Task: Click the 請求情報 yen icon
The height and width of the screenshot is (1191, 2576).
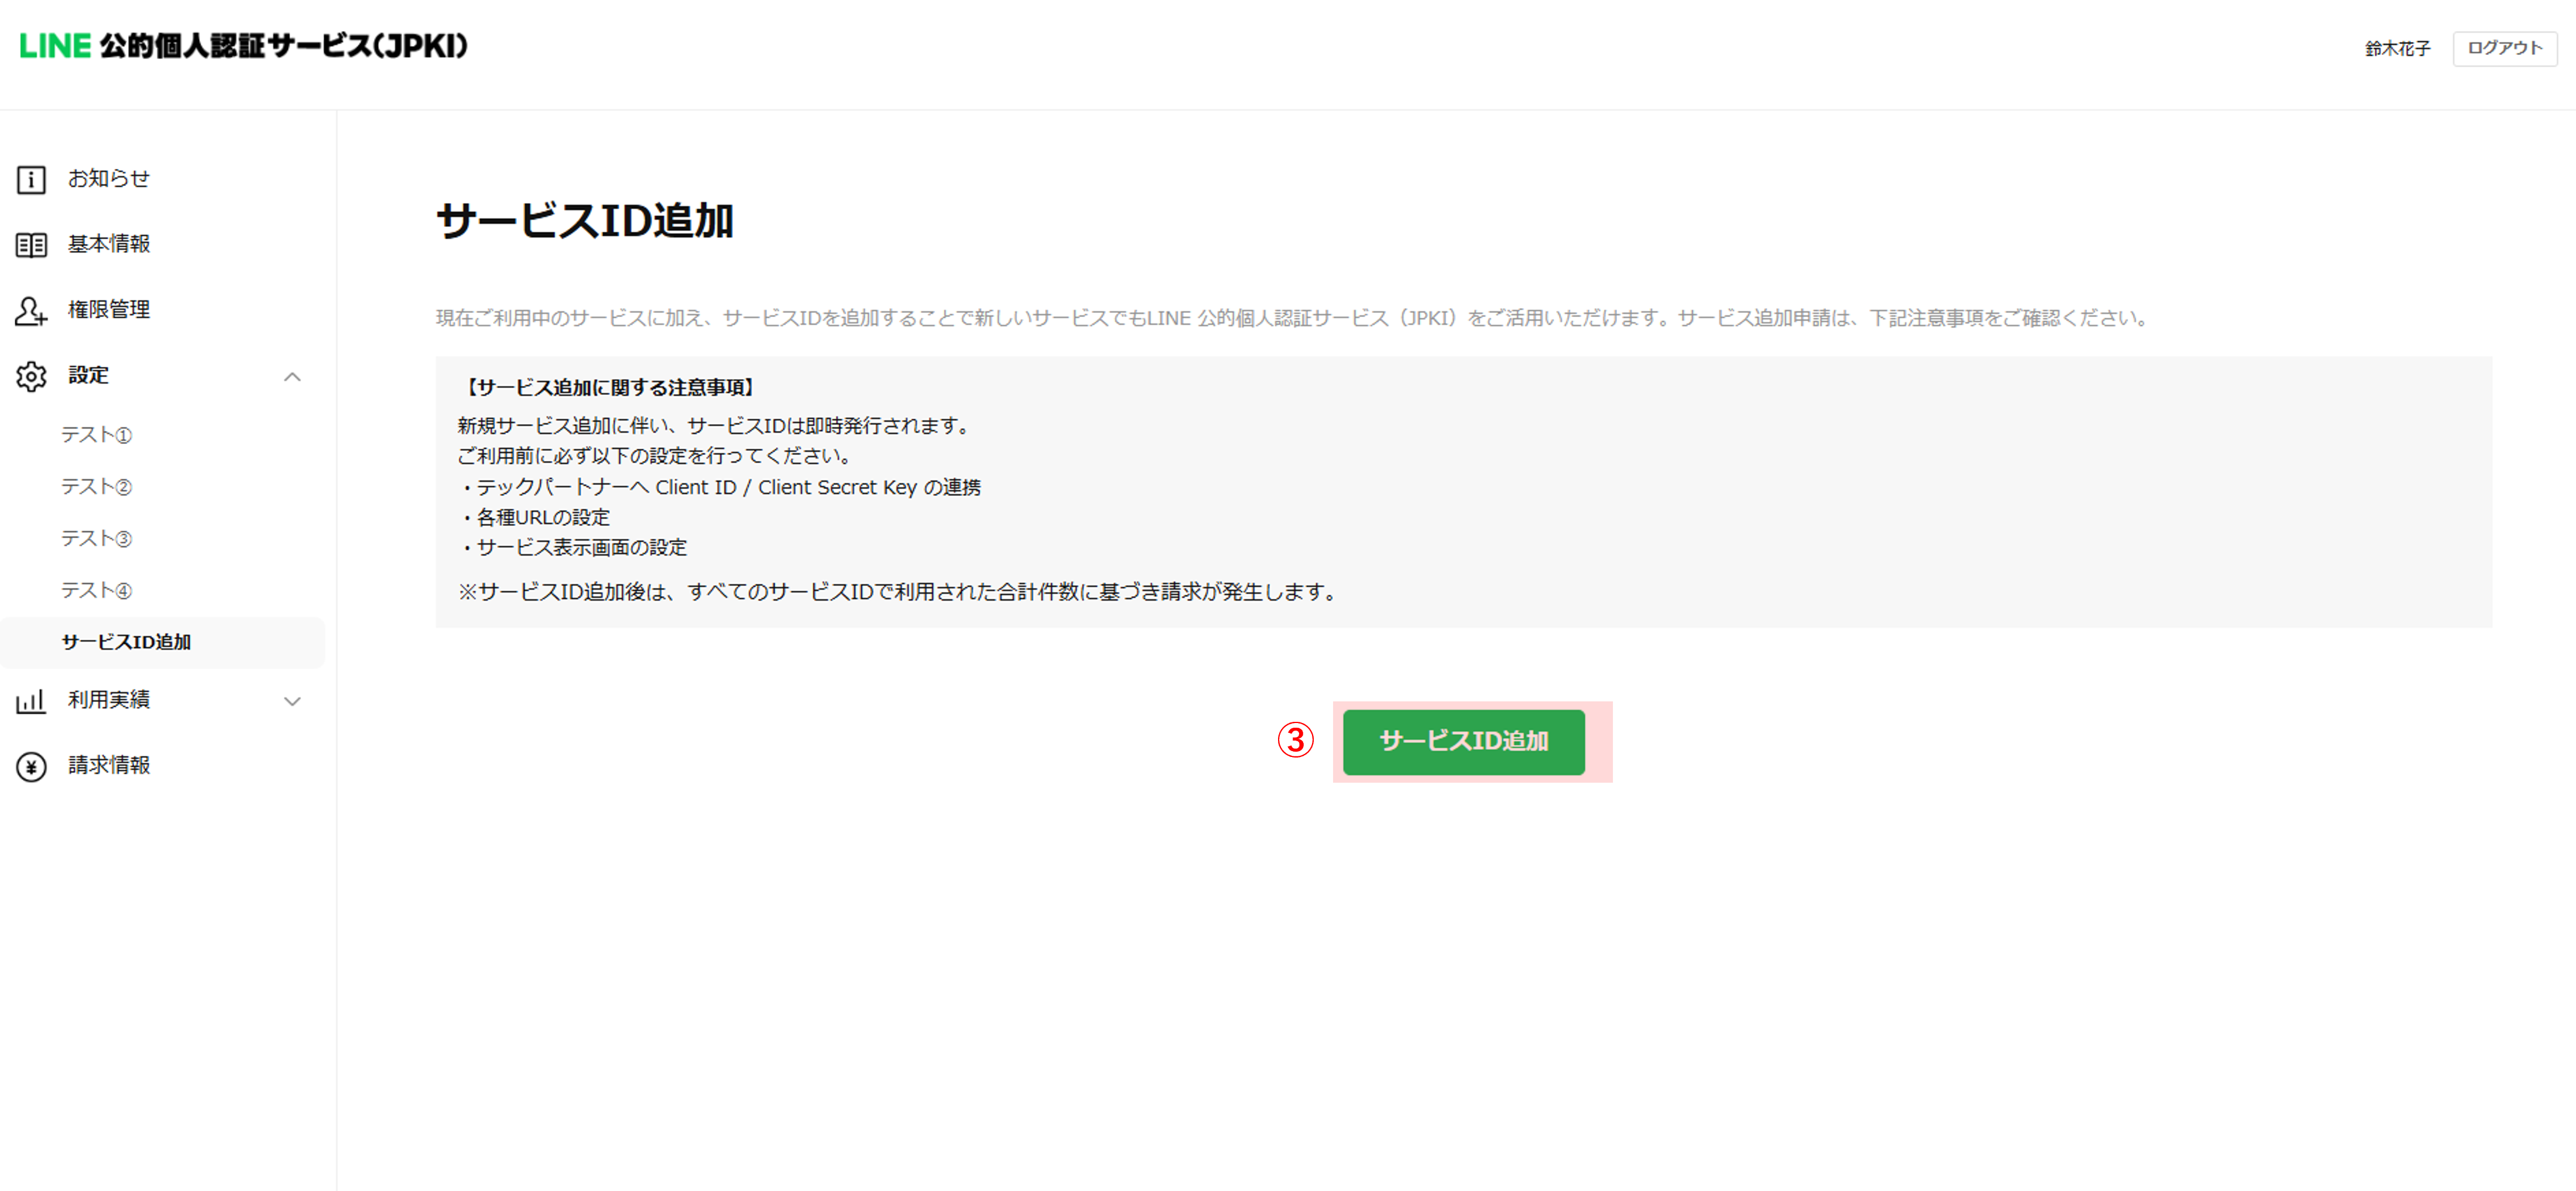Action: tap(31, 766)
